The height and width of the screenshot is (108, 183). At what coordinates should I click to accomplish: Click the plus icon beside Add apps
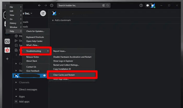(16, 101)
